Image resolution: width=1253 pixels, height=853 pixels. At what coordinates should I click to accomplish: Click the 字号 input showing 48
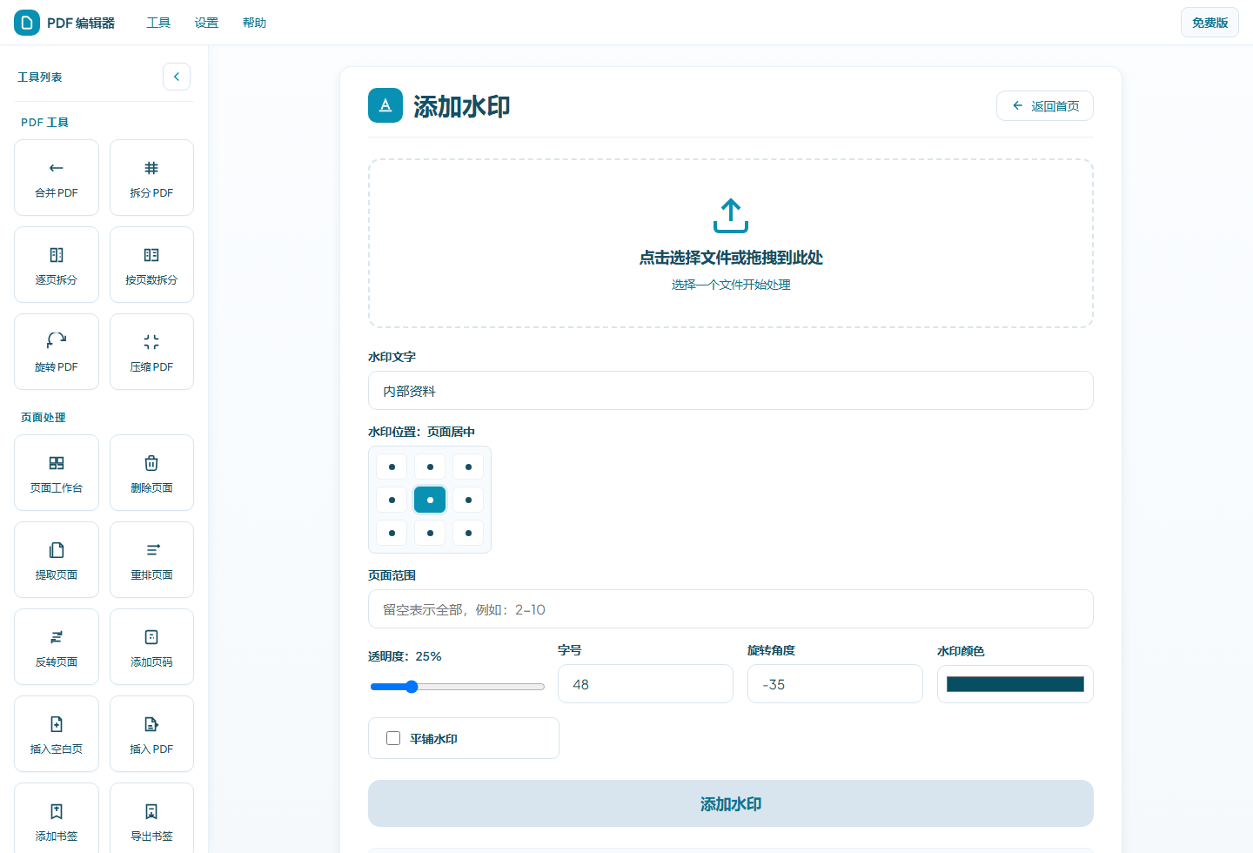646,684
